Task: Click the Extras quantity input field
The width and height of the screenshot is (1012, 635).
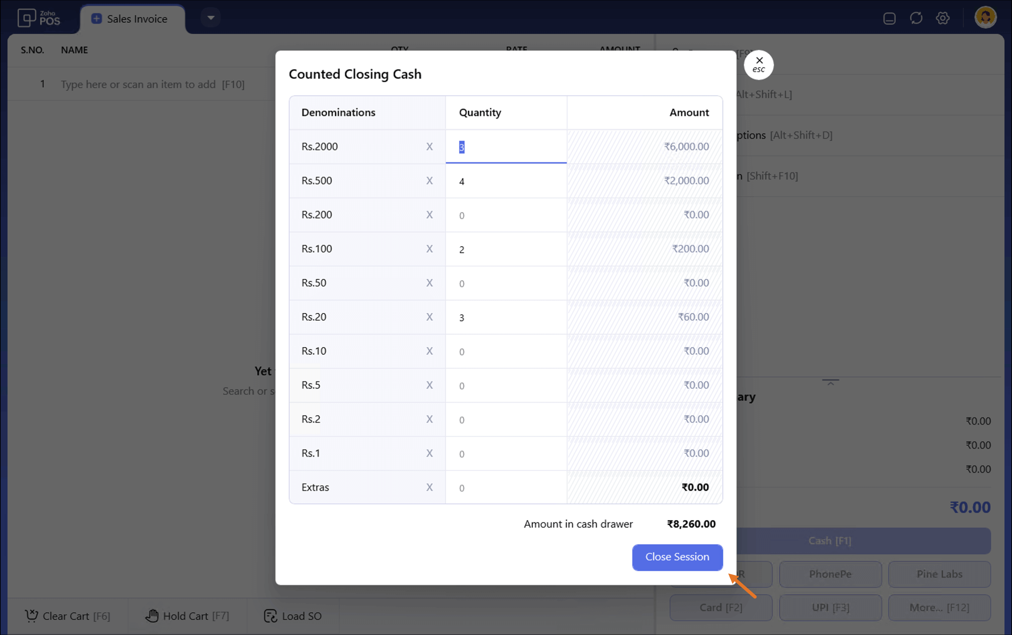Action: pos(506,487)
